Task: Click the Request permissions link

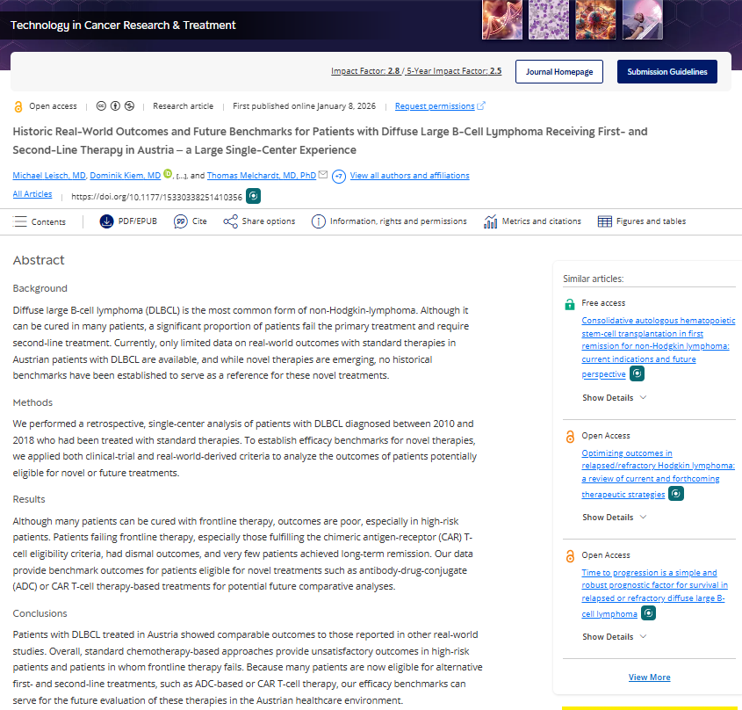Action: [x=436, y=105]
